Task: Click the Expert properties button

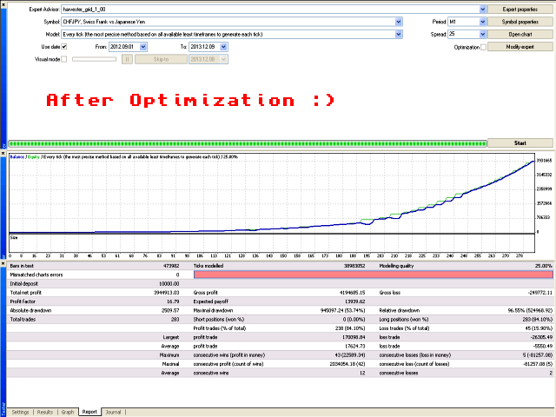Action: click(x=520, y=10)
